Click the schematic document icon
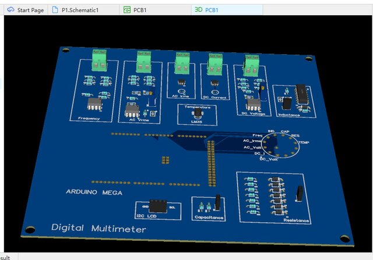This screenshot has width=373, height=260. pos(55,10)
